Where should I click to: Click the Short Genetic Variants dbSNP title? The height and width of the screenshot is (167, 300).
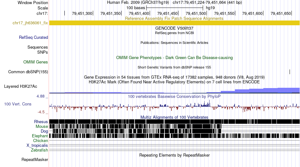[174, 67]
